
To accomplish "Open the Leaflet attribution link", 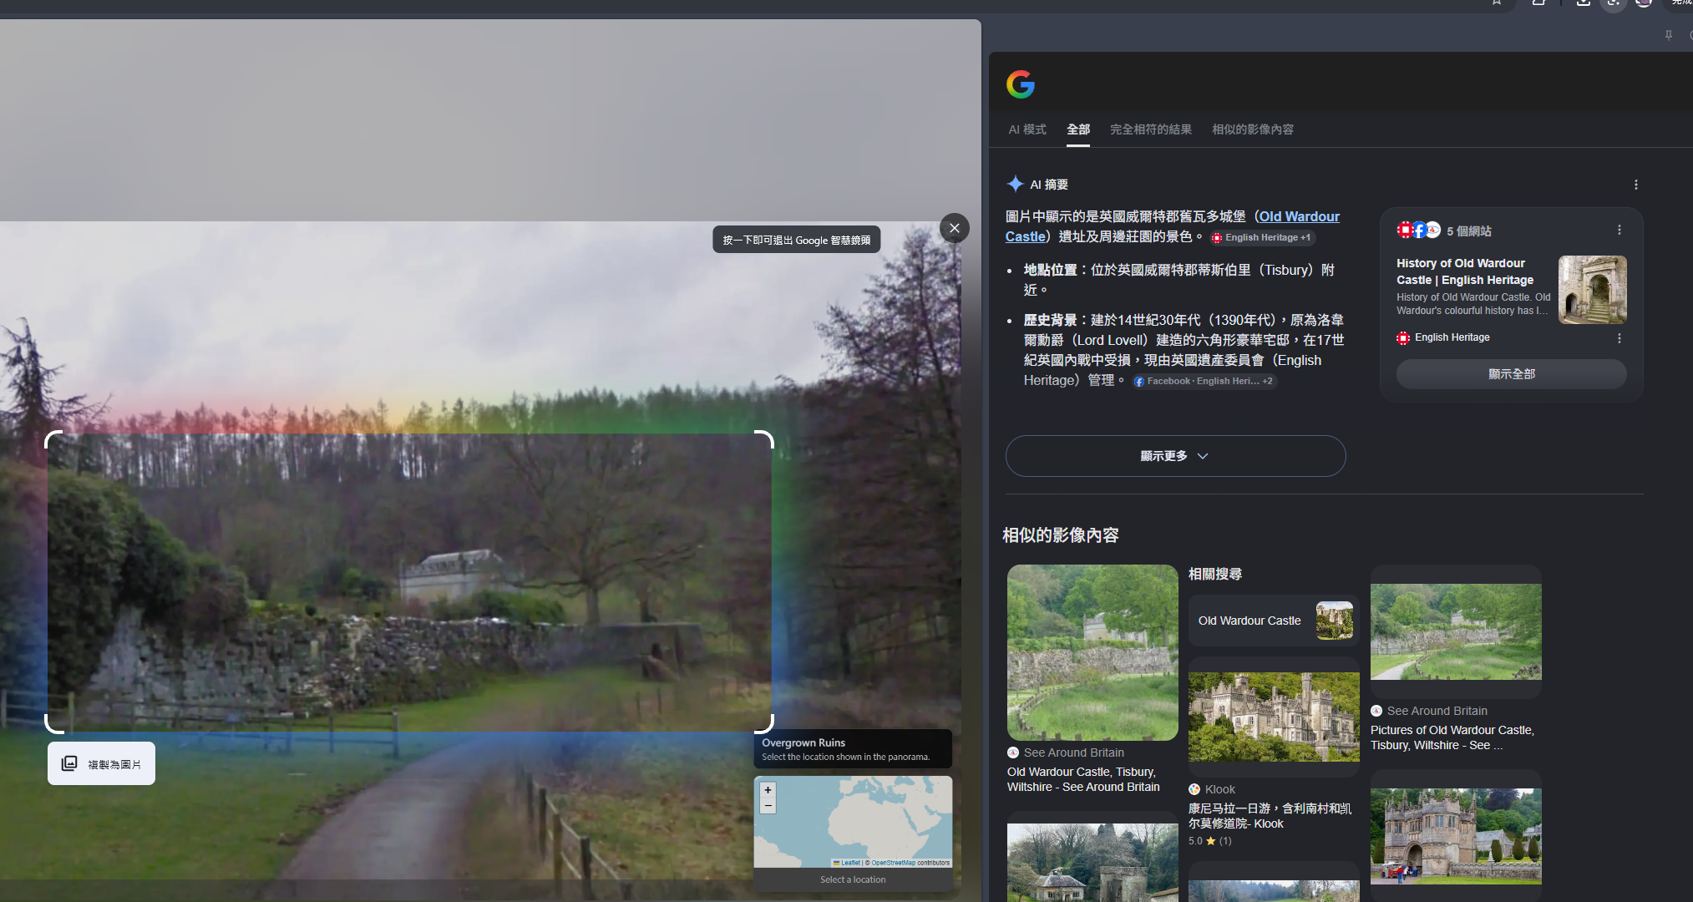I will tap(847, 863).
